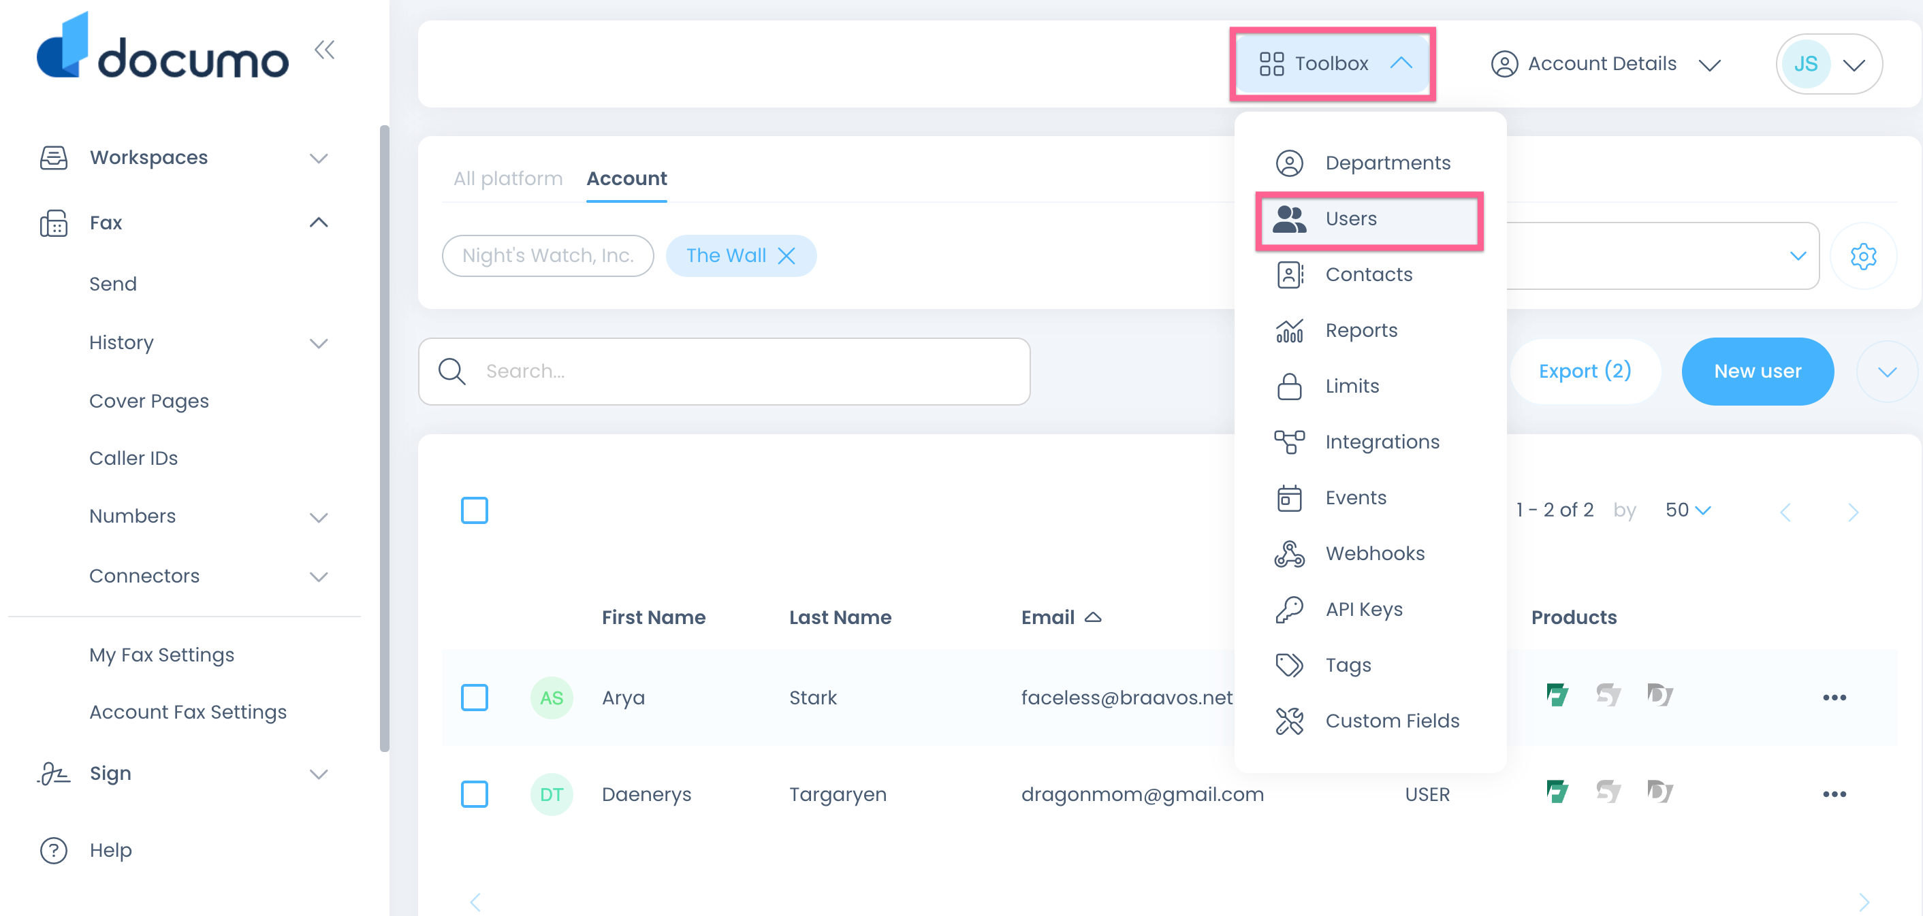Click the API Keys key icon

click(1288, 610)
